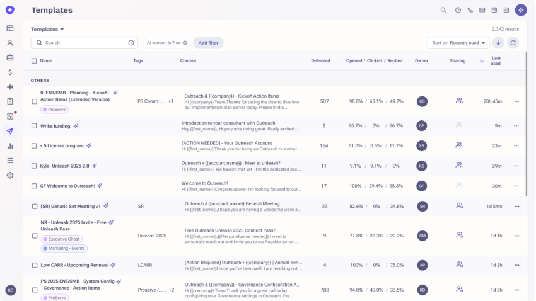Open the phone dialer icon
This screenshot has width=536, height=301.
click(470, 10)
